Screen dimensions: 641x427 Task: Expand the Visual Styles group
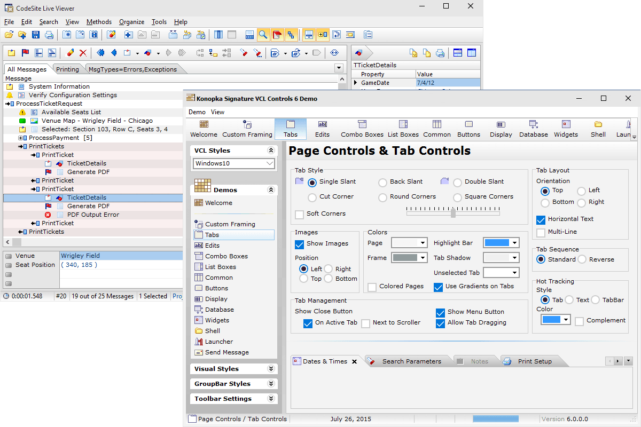tap(271, 369)
